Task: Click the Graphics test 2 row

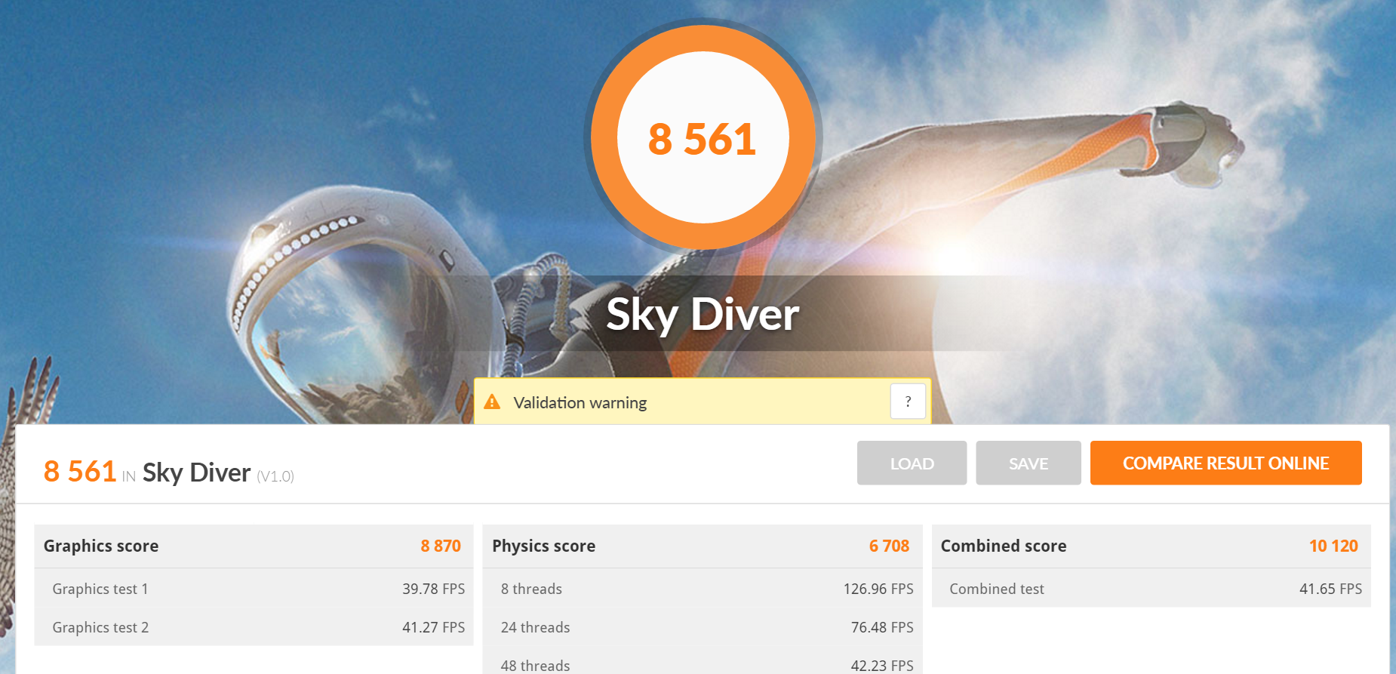Action: pyautogui.click(x=254, y=627)
